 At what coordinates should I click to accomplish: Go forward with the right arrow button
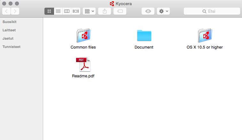coord(15,11)
